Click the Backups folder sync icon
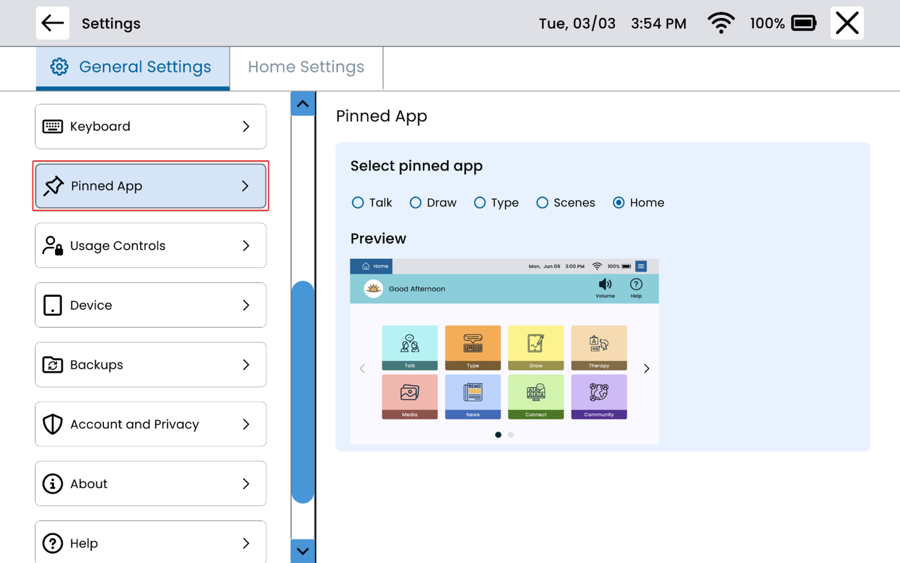 52,365
